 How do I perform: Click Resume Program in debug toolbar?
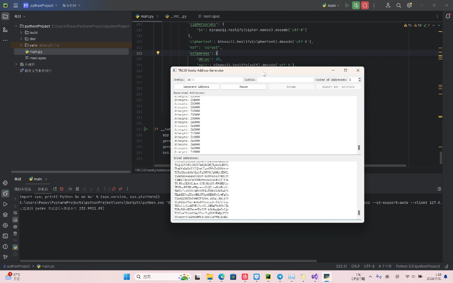tap(70, 189)
